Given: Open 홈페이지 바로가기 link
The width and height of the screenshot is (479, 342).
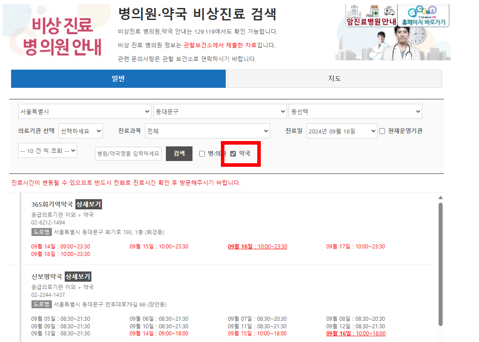Looking at the screenshot, I should pyautogui.click(x=424, y=21).
